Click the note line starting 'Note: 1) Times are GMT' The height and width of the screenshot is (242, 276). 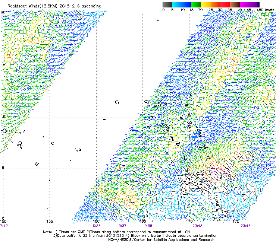[116, 232]
